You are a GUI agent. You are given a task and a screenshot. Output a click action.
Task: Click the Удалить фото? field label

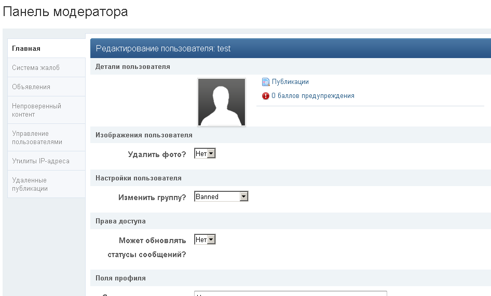pos(157,154)
